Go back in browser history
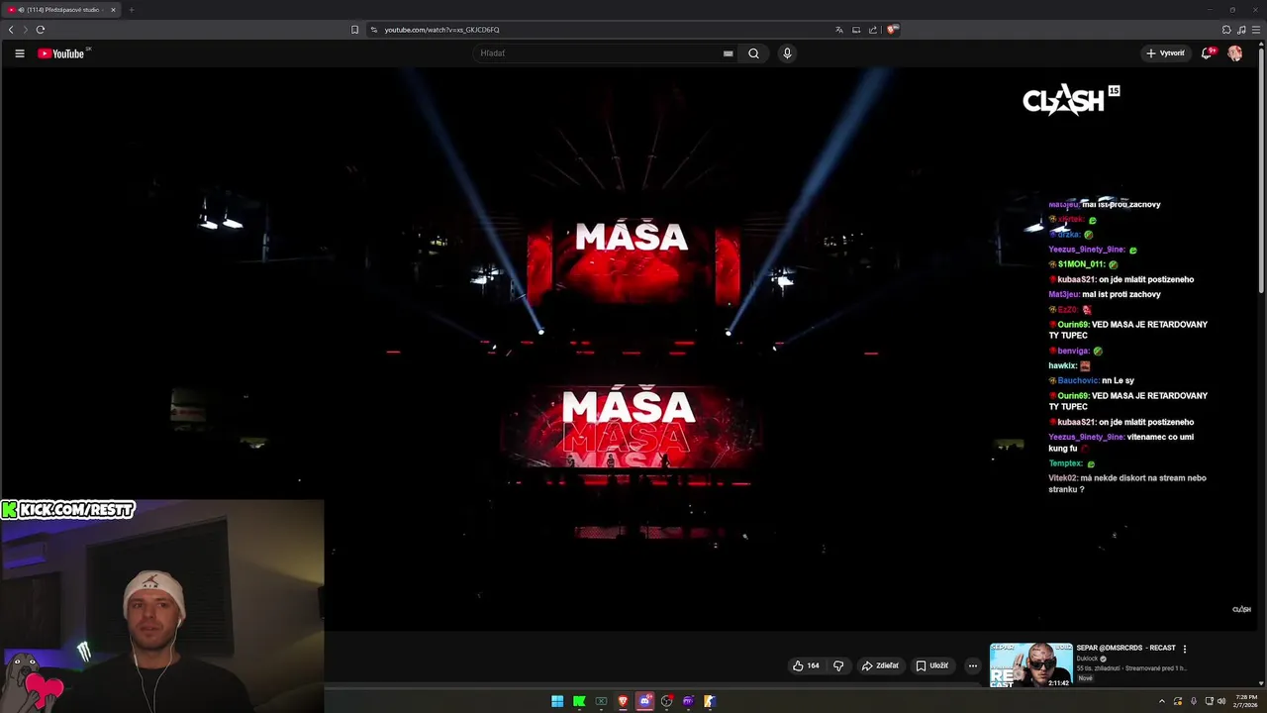 (x=11, y=30)
